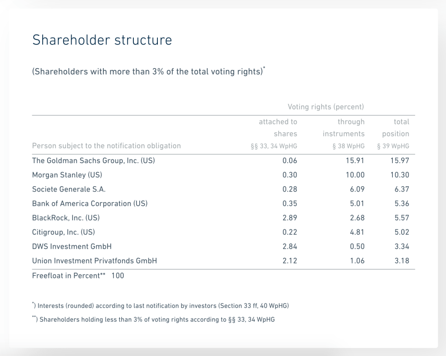Click the Freefloat value 100
The height and width of the screenshot is (356, 446).
[118, 276]
